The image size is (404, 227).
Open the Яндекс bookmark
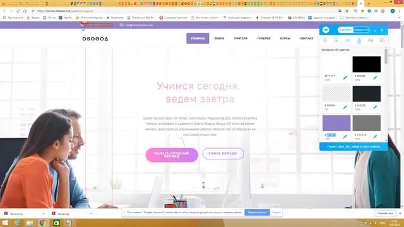33,18
